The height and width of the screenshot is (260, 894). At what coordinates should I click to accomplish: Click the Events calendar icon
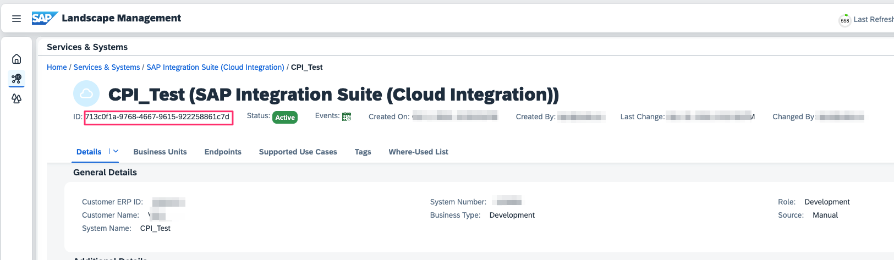coord(347,117)
